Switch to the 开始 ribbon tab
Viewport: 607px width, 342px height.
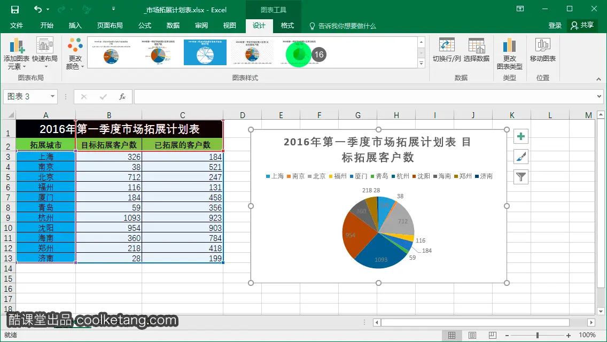pos(47,26)
